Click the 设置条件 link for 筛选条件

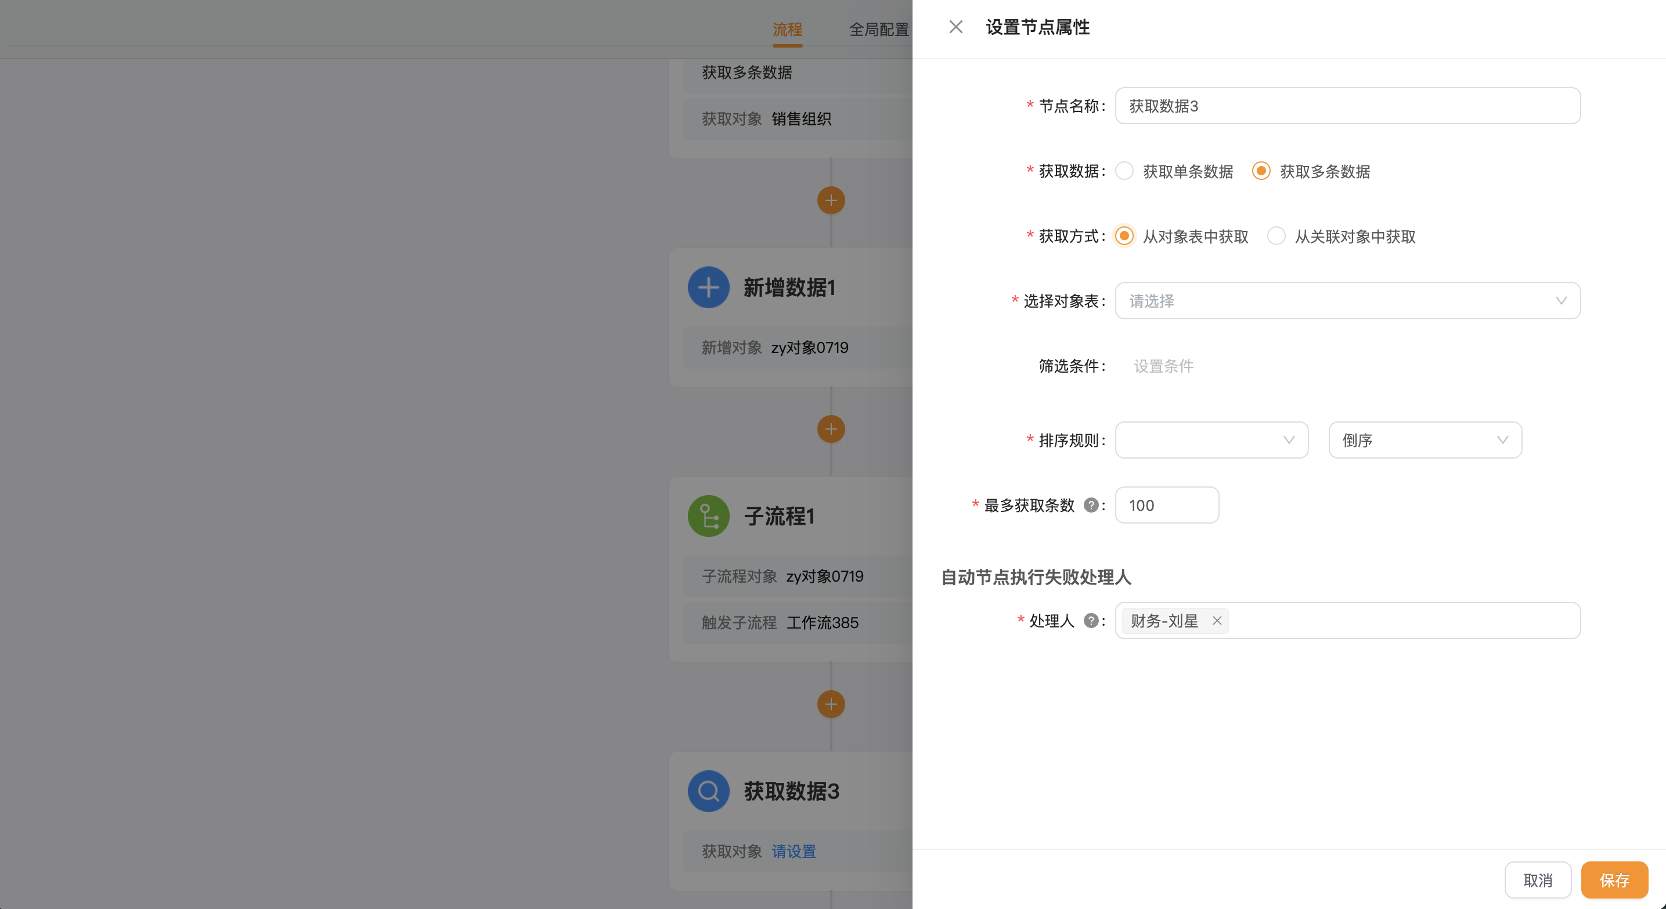[1163, 366]
